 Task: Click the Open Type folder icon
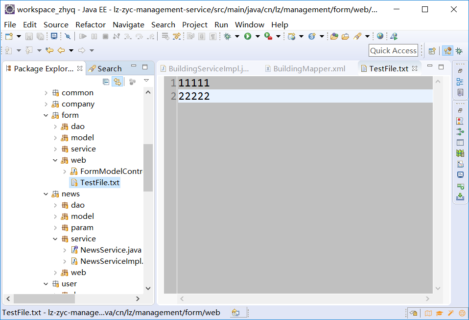tap(334, 37)
